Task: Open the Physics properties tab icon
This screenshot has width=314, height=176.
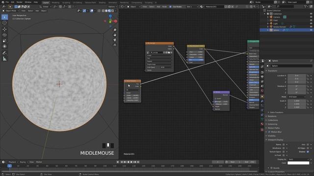Action: point(262,110)
